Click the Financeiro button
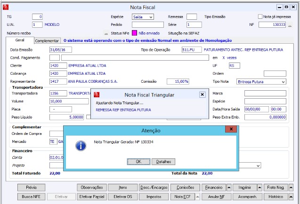300x204 pixels. click(214, 188)
